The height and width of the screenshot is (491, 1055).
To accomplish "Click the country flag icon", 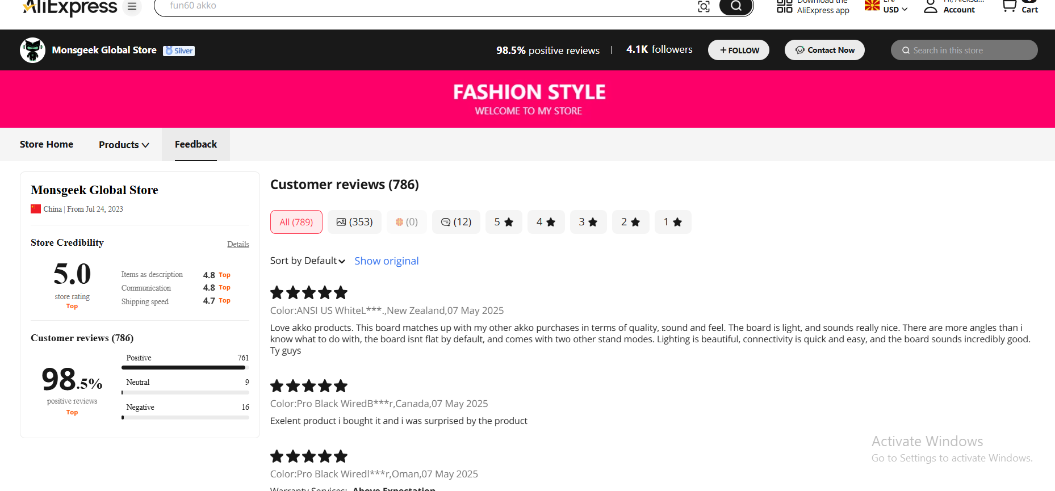I will coord(872,5).
